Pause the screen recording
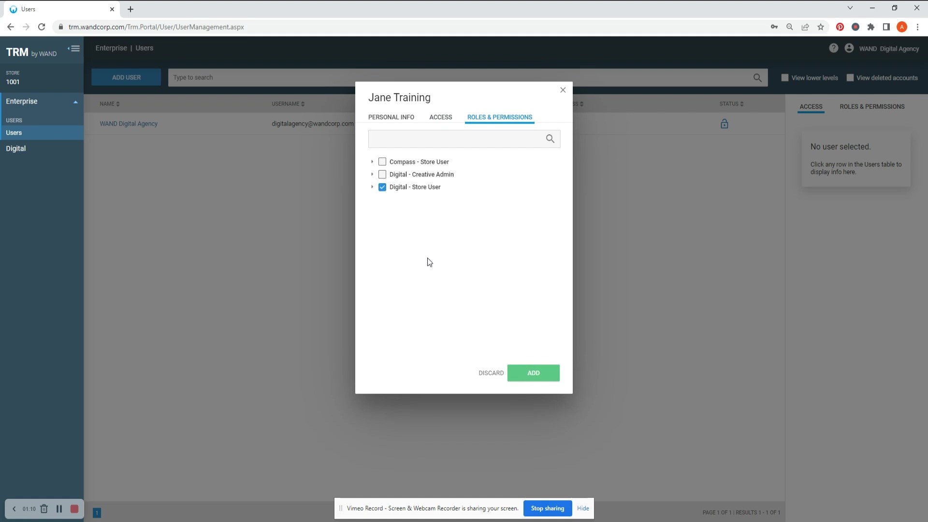928x522 pixels. [59, 508]
